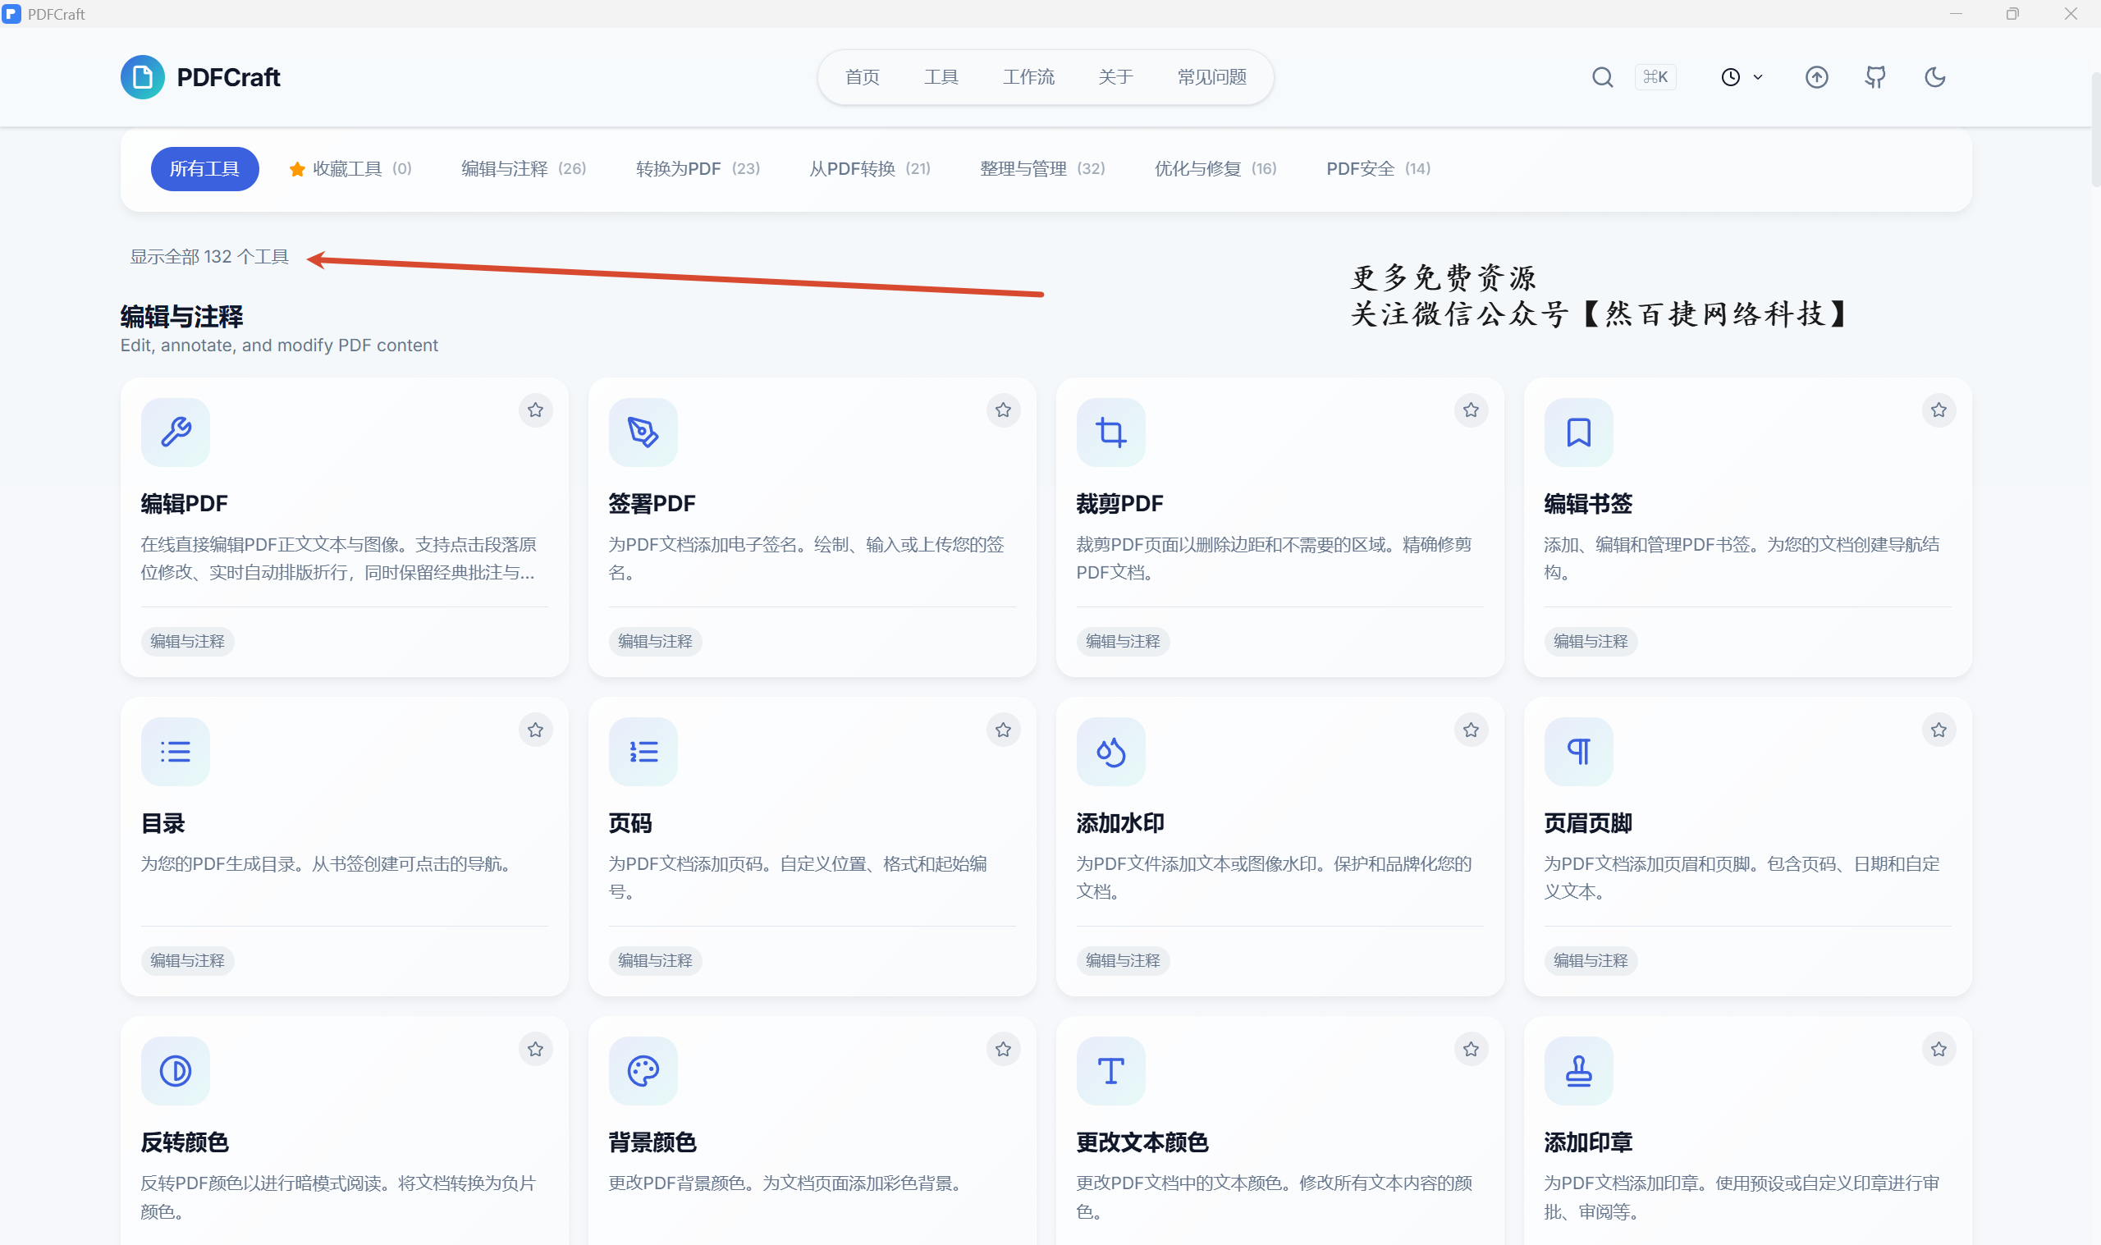Expand the recent history clock dropdown
The height and width of the screenshot is (1245, 2101).
(x=1742, y=77)
